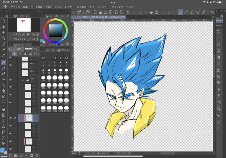226x158 pixels.
Task: Click the Save icon in the command bar
Action: point(106,12)
